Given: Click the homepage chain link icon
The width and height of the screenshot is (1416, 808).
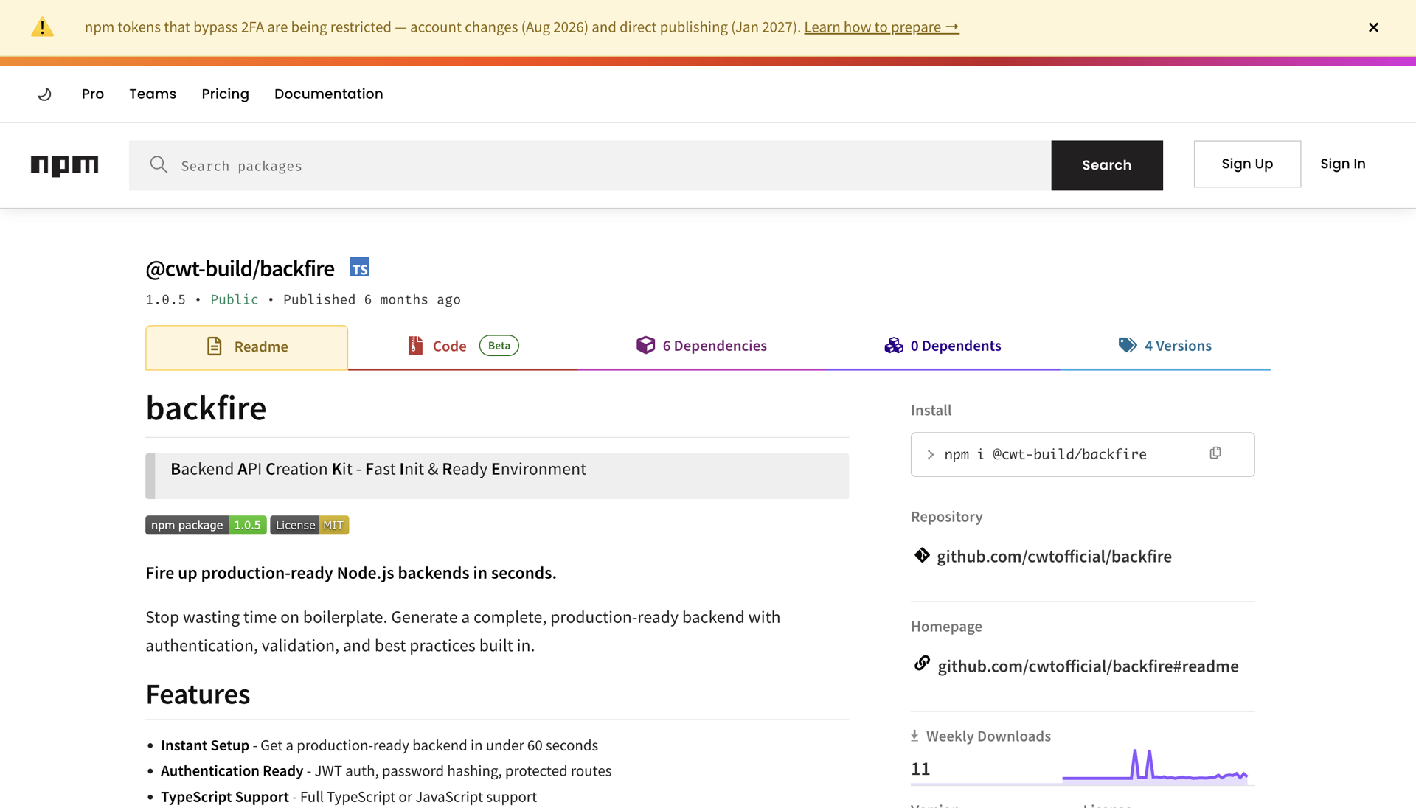Looking at the screenshot, I should 922,664.
